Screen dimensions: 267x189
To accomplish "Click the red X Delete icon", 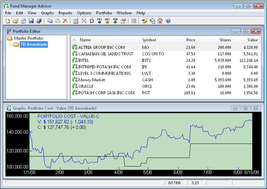I will pos(65,21).
